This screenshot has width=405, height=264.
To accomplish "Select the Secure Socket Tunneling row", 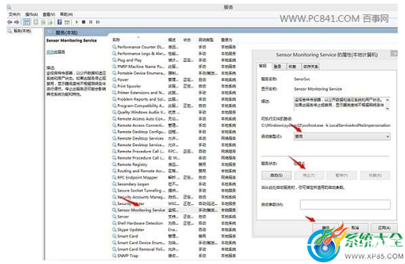I will click(174, 190).
